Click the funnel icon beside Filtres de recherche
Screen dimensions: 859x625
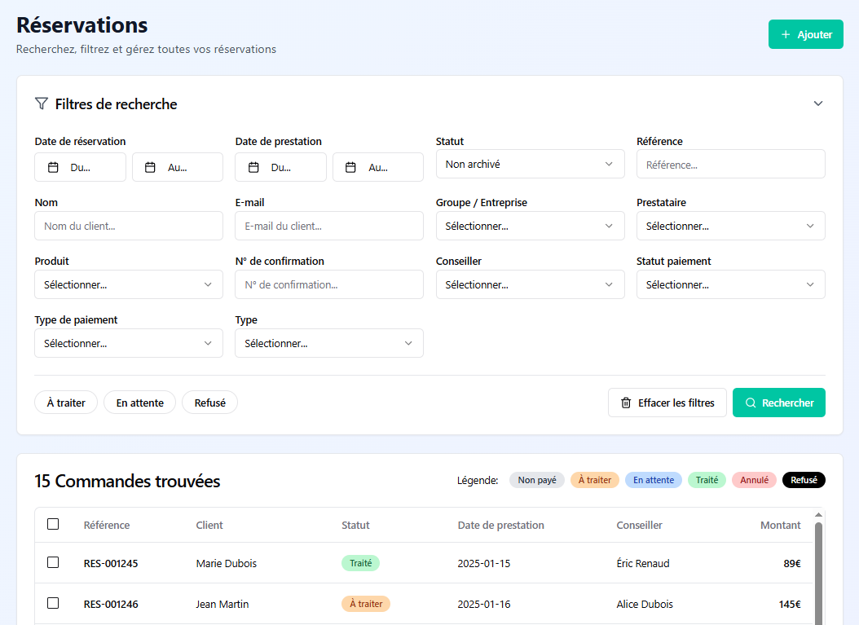[42, 104]
